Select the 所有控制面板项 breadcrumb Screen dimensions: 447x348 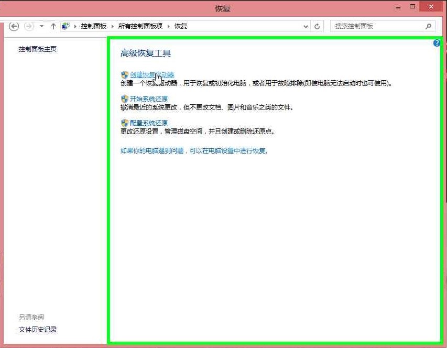(x=140, y=26)
